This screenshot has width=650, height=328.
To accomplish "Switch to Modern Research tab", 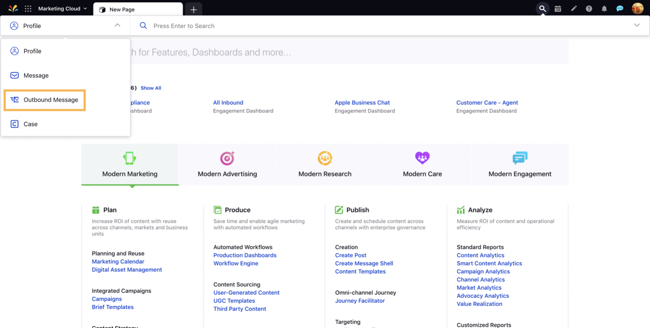I will coord(325,164).
